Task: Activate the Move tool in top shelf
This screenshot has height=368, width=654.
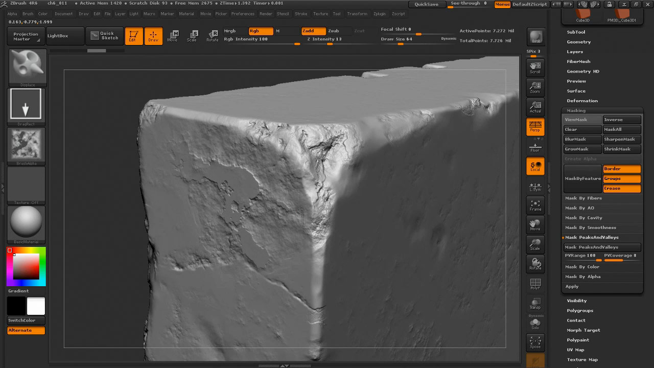Action: click(173, 36)
